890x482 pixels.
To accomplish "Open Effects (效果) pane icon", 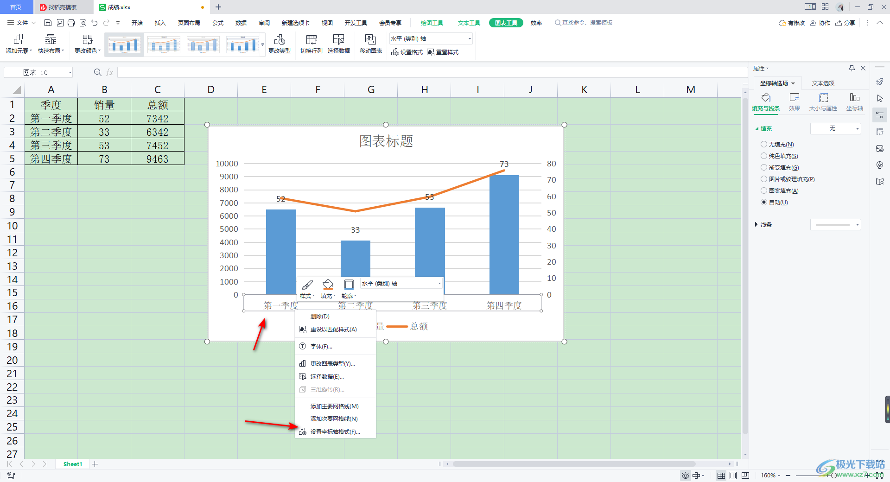I will pyautogui.click(x=795, y=102).
